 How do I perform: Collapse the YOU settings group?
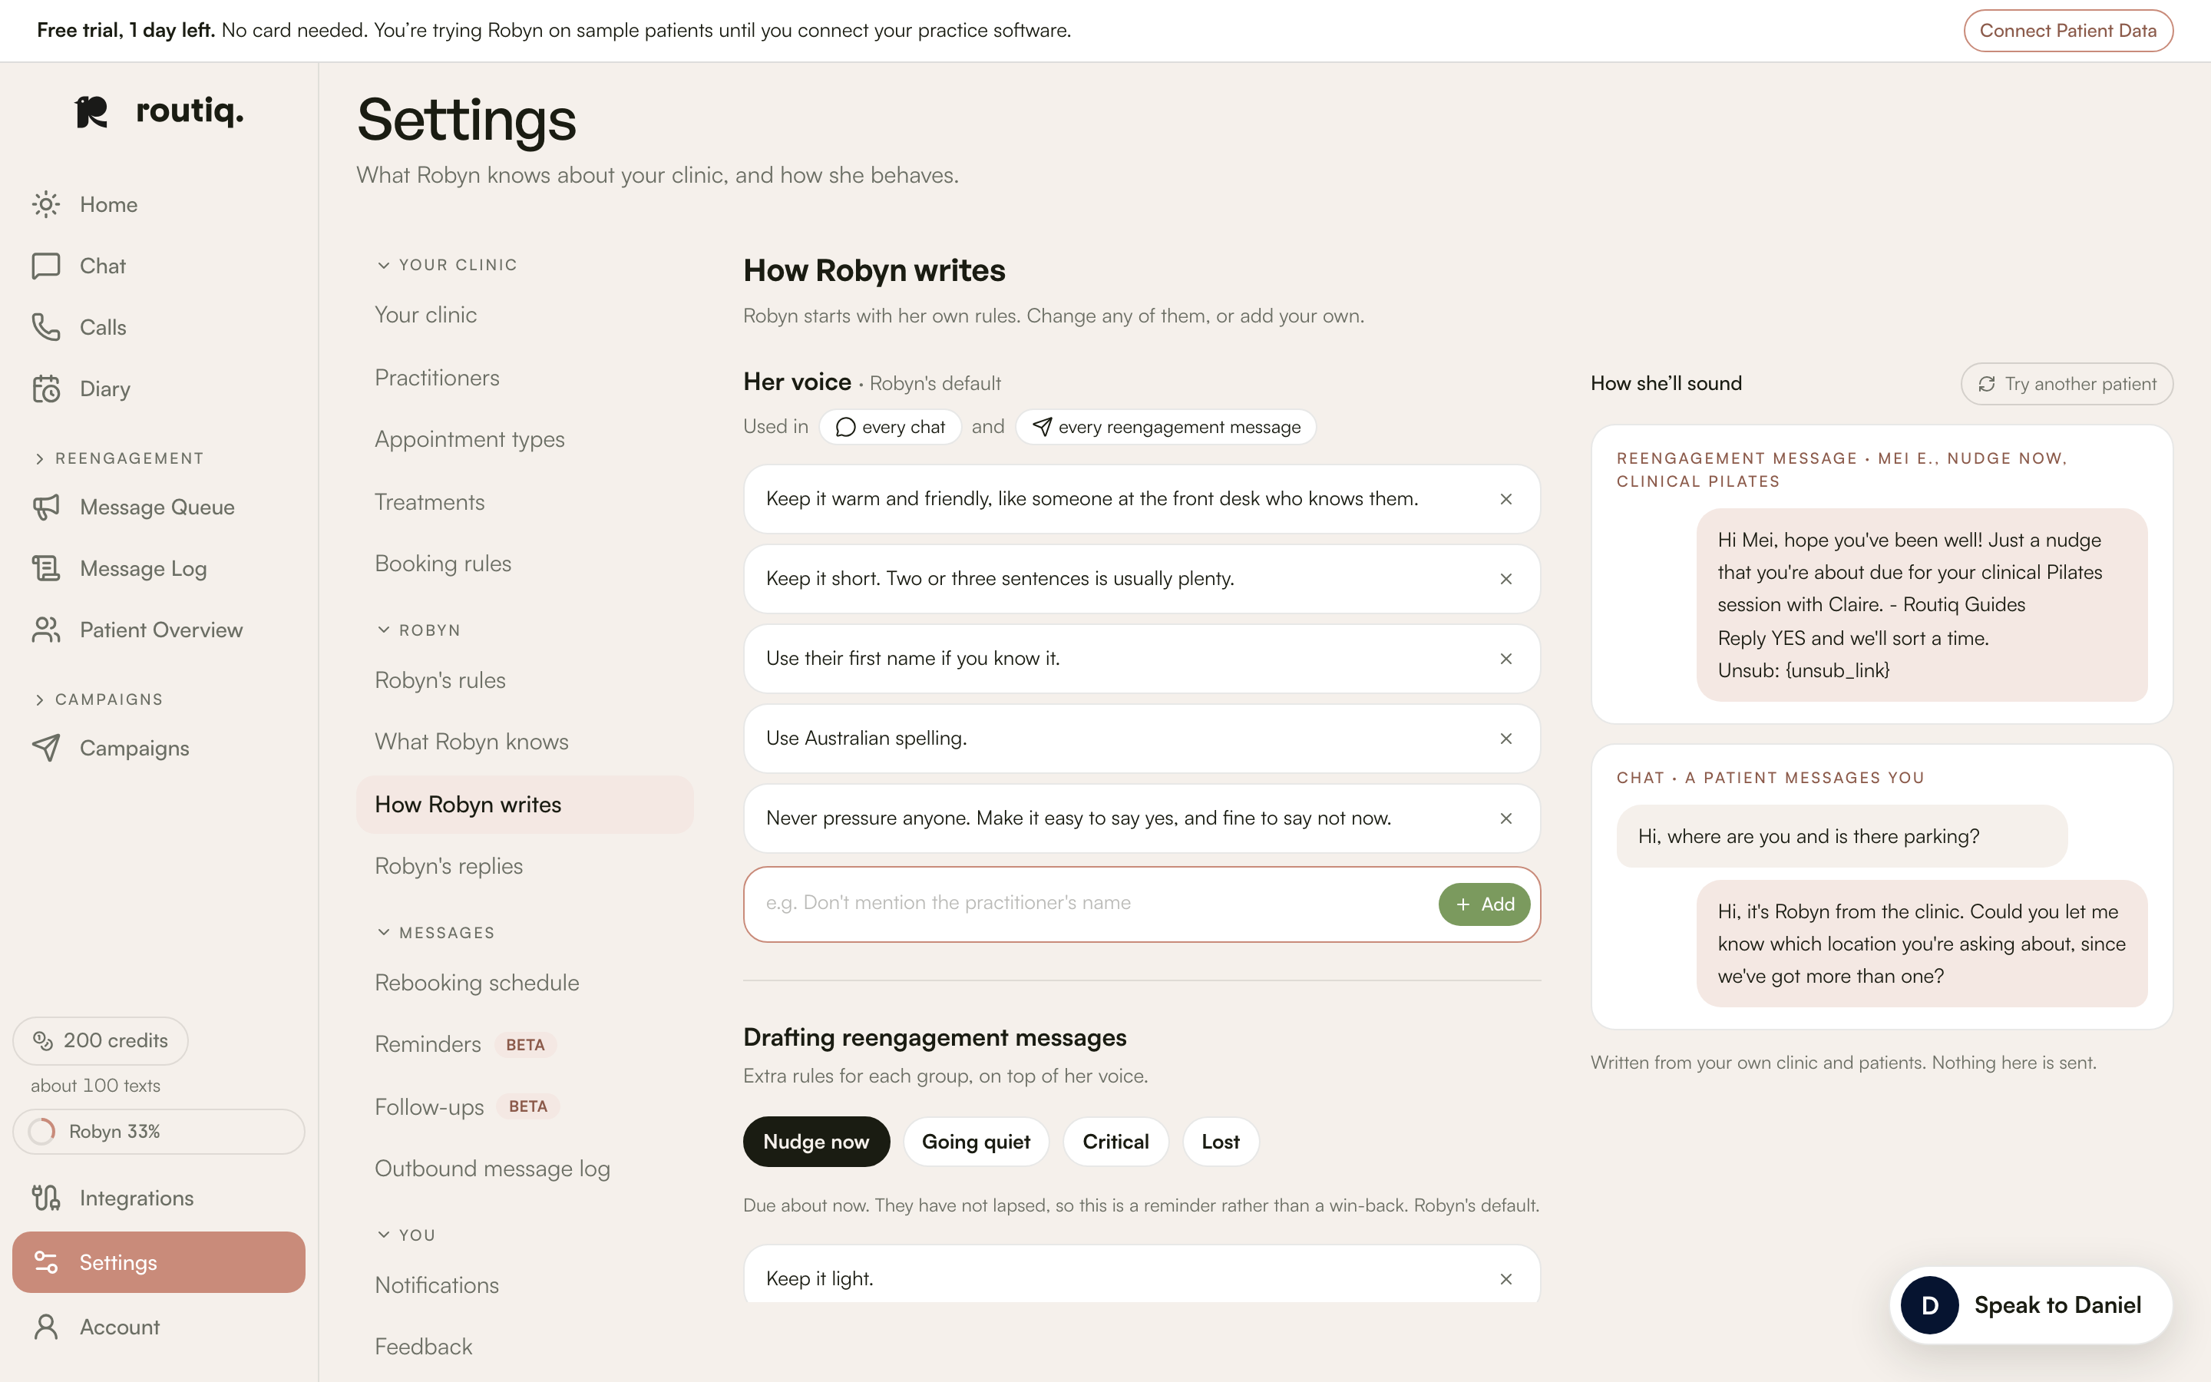pos(405,1235)
